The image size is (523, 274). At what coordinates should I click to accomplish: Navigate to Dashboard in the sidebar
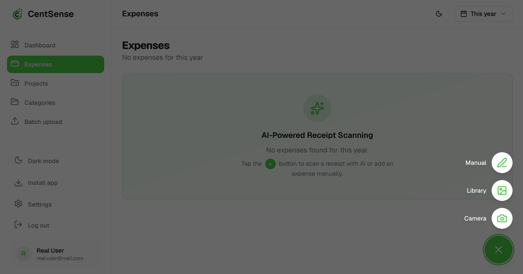pos(40,44)
